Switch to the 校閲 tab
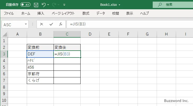 tap(116, 13)
